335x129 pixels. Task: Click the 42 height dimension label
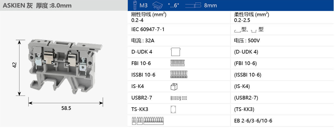(x=15, y=65)
